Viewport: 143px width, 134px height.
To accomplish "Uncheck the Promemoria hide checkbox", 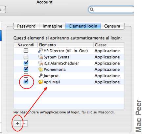I will (x=26, y=69).
